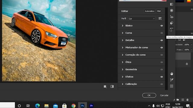Expand the Efeitos panel chevron
Screen dimensions: 193x108
[x=122, y=77]
